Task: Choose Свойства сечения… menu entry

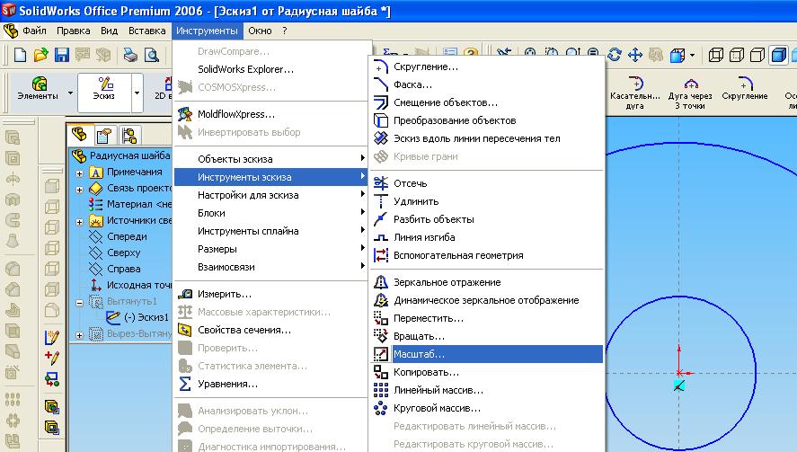Action: click(x=270, y=330)
